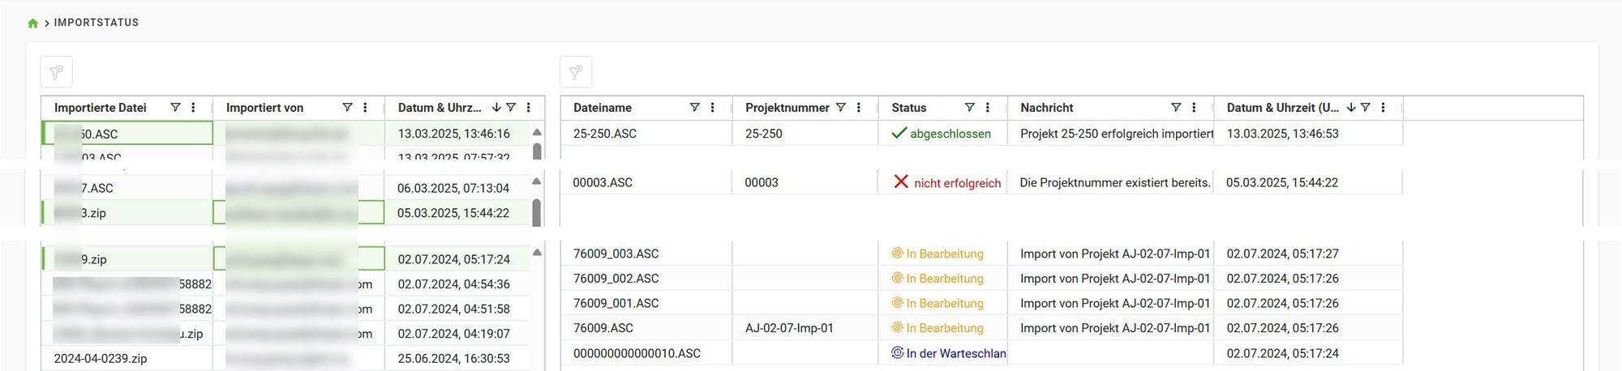
Task: Open column menu for Nachricht
Action: click(1194, 107)
